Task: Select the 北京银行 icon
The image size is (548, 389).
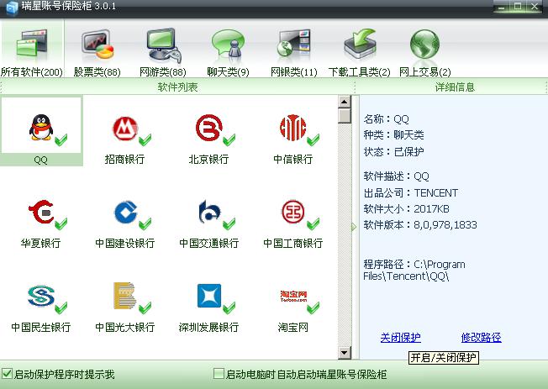Action: [209, 128]
